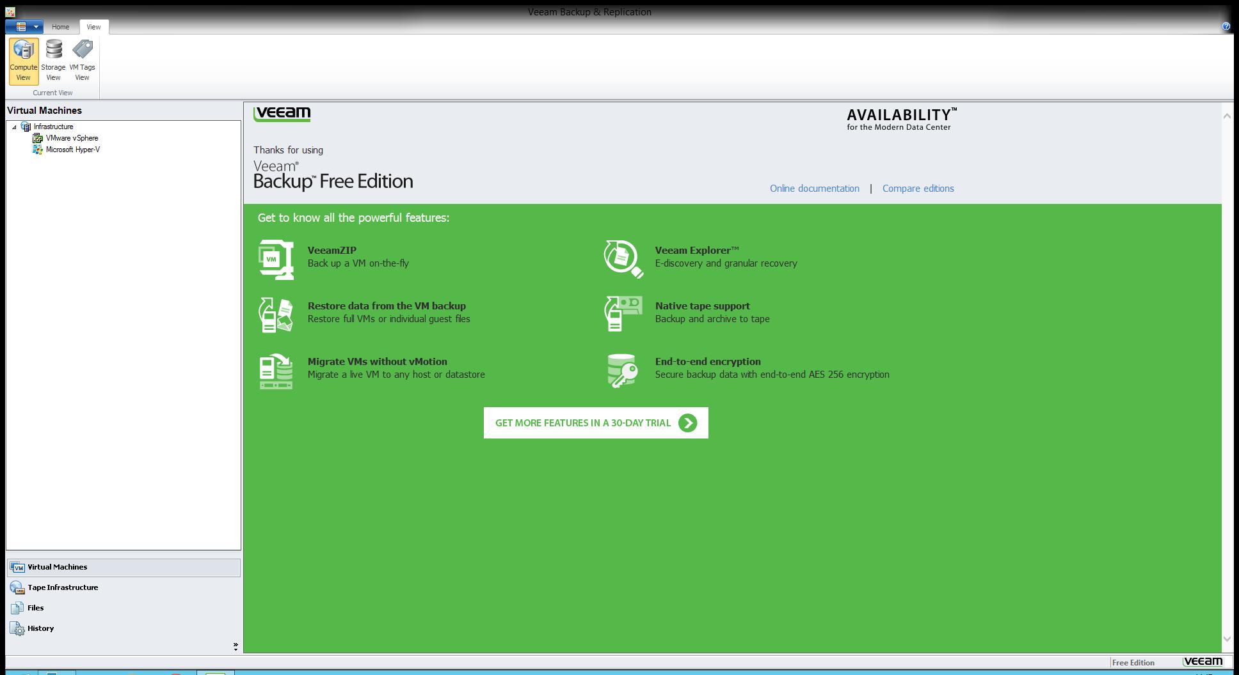1239x675 pixels.
Task: Select VMware vSphere tree item
Action: (x=72, y=138)
